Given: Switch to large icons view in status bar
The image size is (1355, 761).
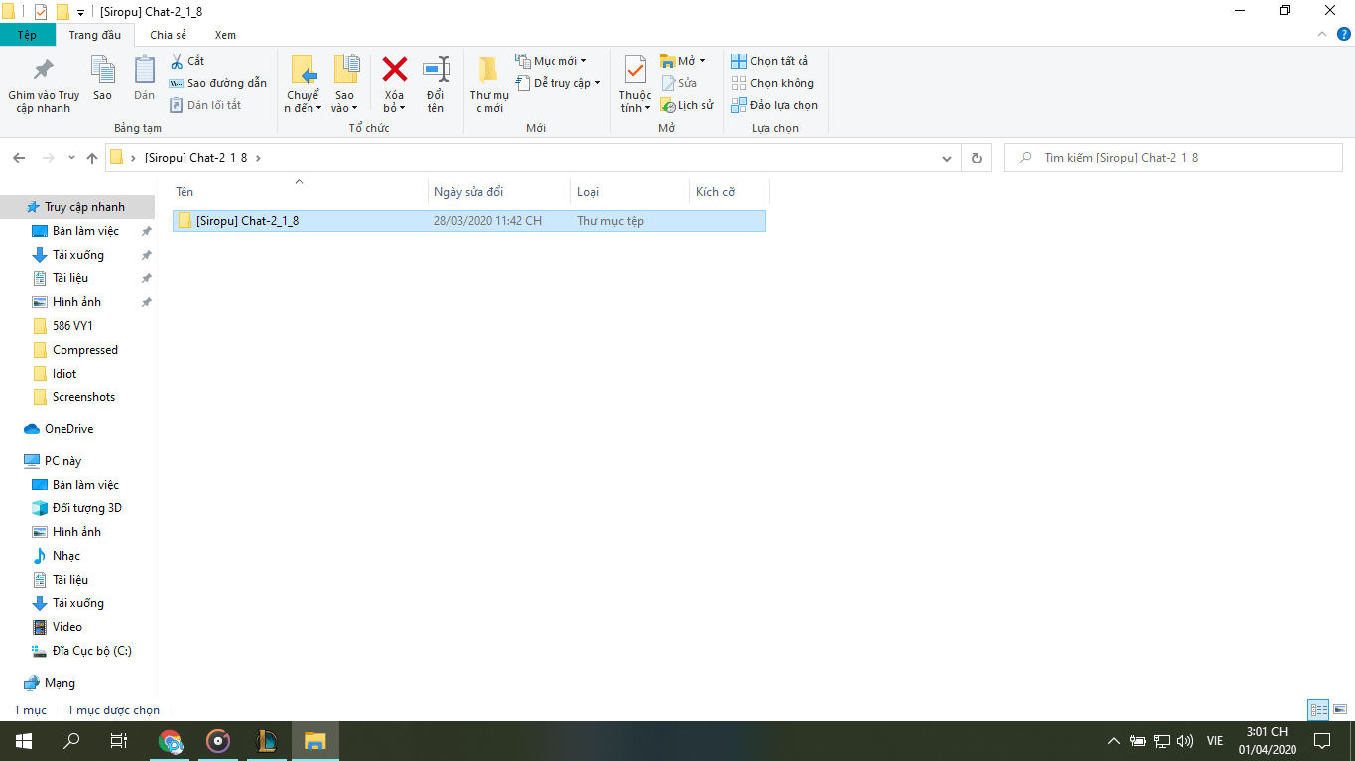Looking at the screenshot, I should pyautogui.click(x=1340, y=709).
